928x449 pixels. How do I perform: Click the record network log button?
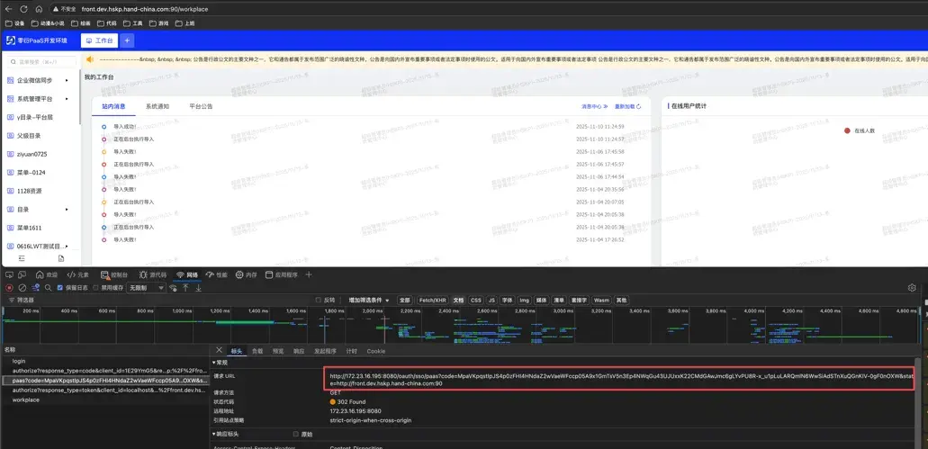pyautogui.click(x=9, y=288)
